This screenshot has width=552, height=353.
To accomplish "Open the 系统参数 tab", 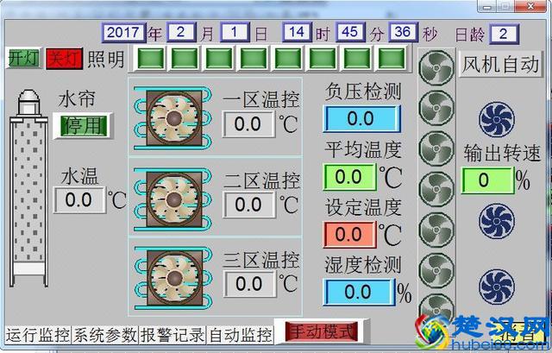I will coord(105,334).
